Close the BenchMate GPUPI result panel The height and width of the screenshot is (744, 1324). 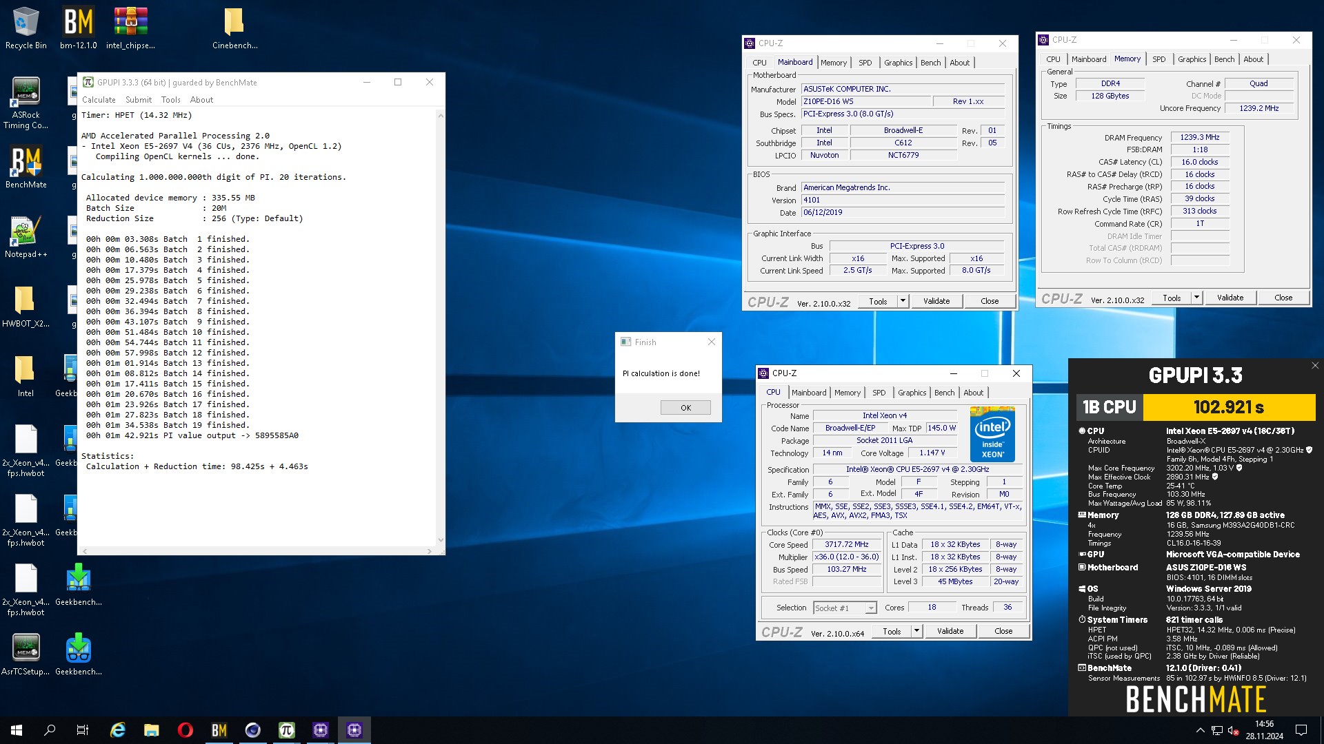point(1315,366)
